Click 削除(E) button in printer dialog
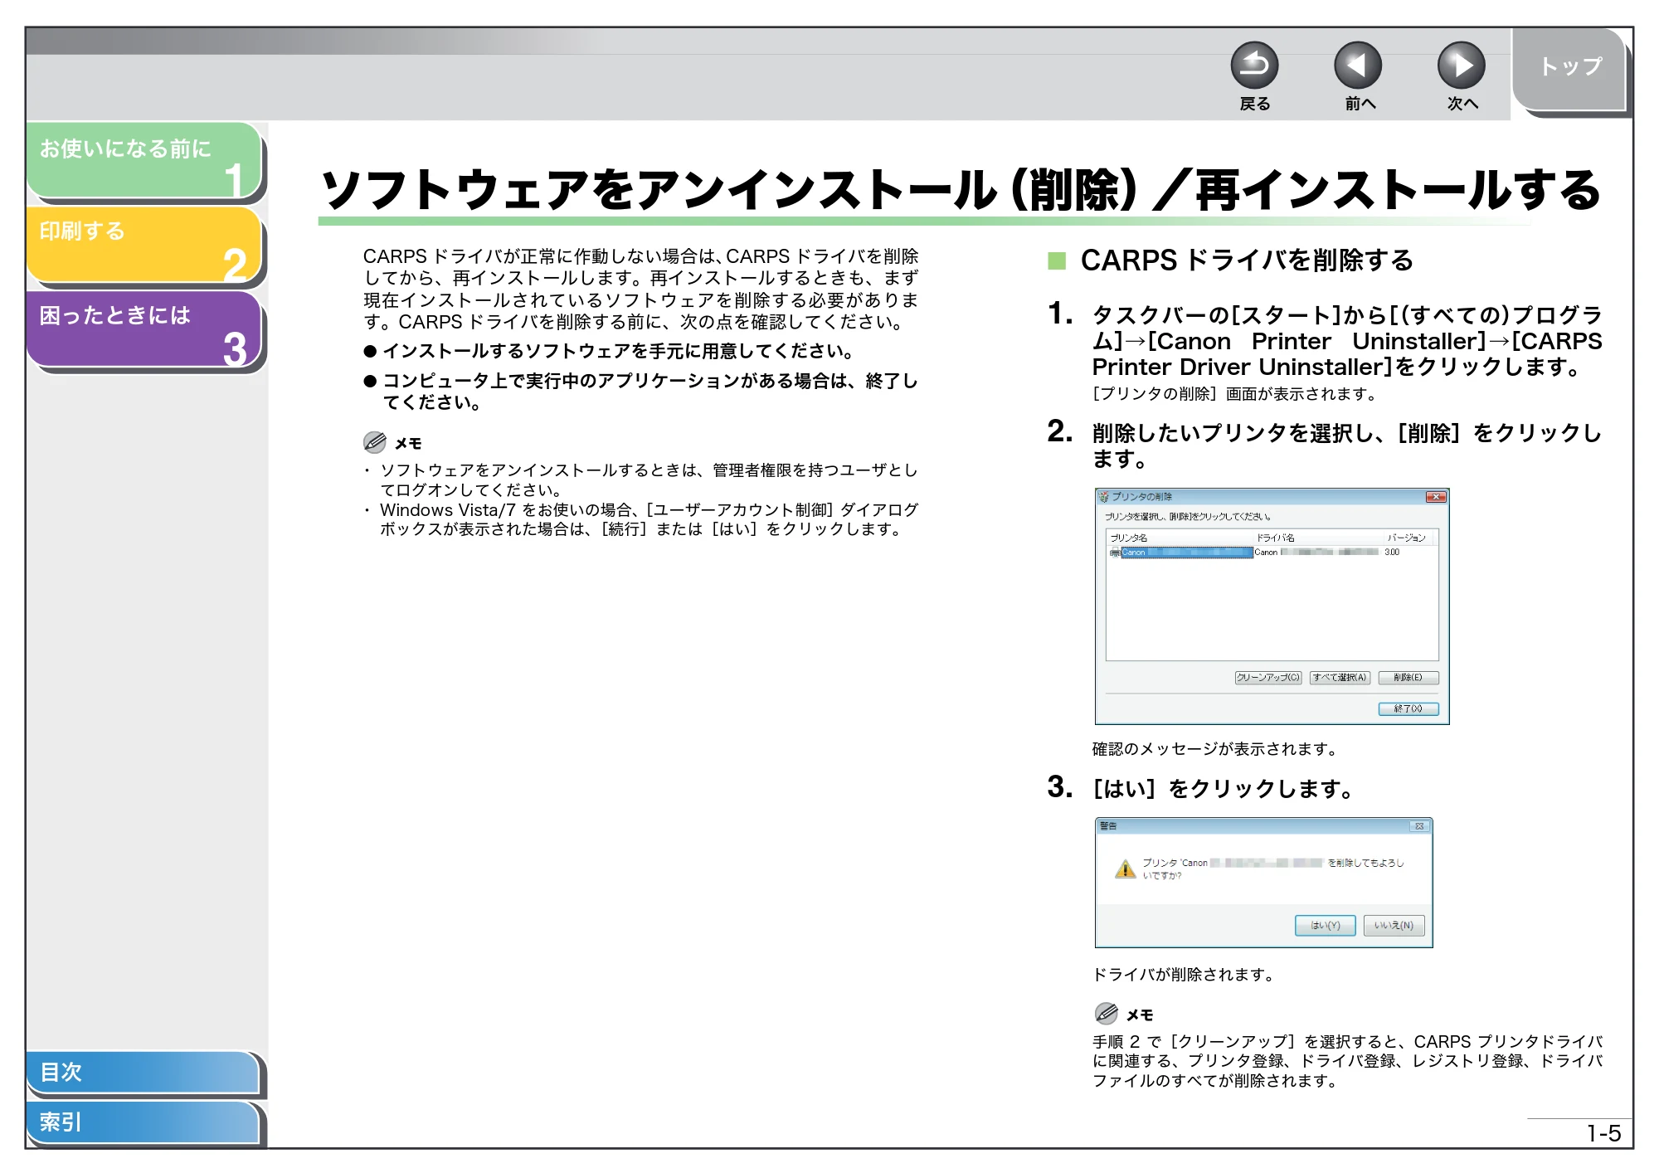1659x1173 pixels. point(1408,678)
